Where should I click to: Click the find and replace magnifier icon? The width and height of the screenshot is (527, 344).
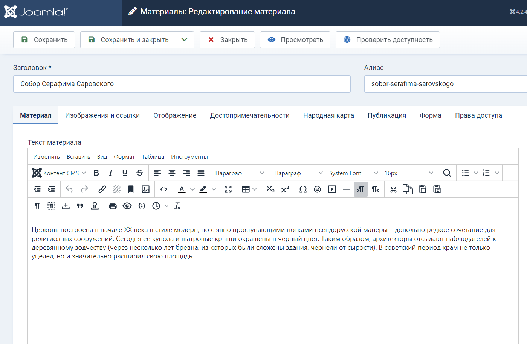[x=447, y=173]
